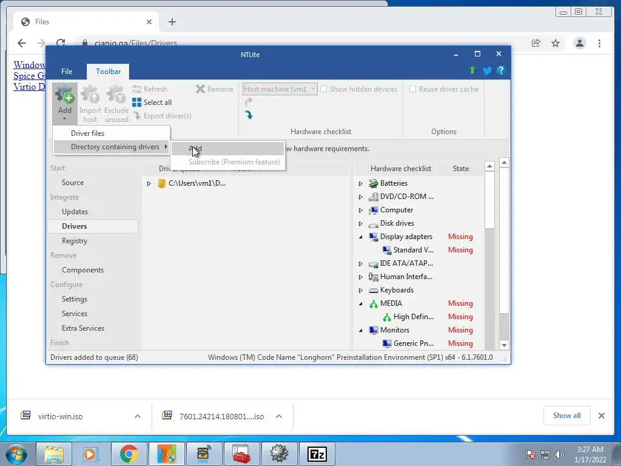
Task: Open 7601.24214 iso download options chevron
Action: click(279, 416)
